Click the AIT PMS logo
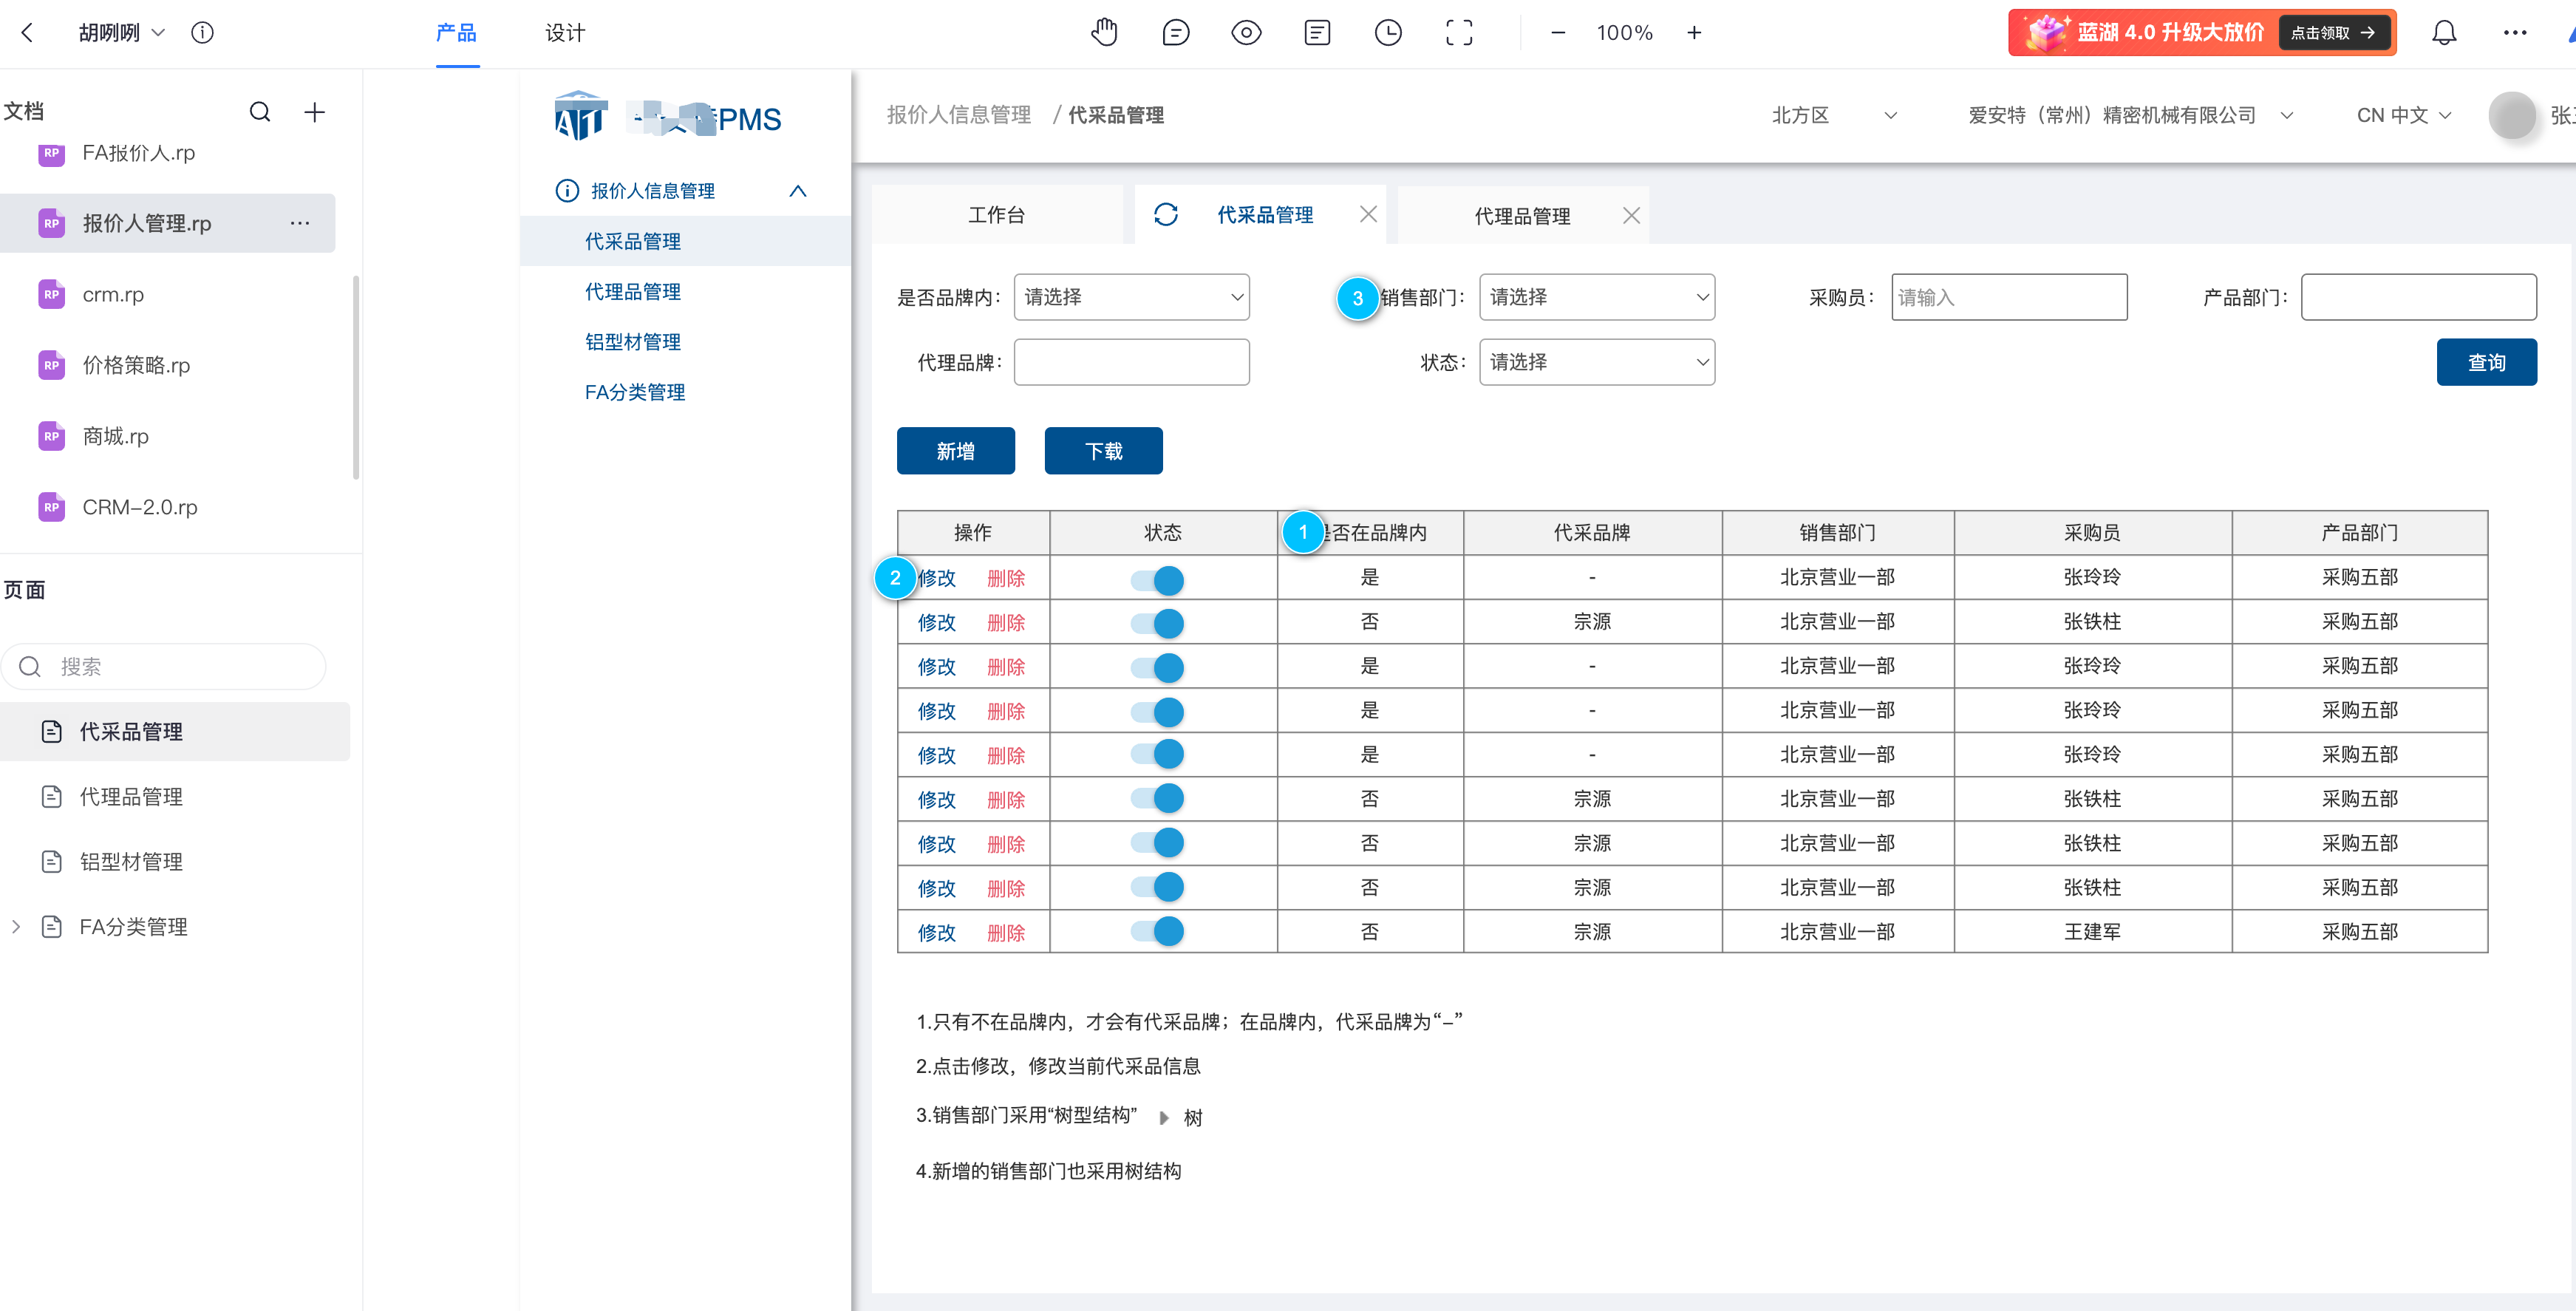The image size is (2576, 1311). pyautogui.click(x=668, y=117)
